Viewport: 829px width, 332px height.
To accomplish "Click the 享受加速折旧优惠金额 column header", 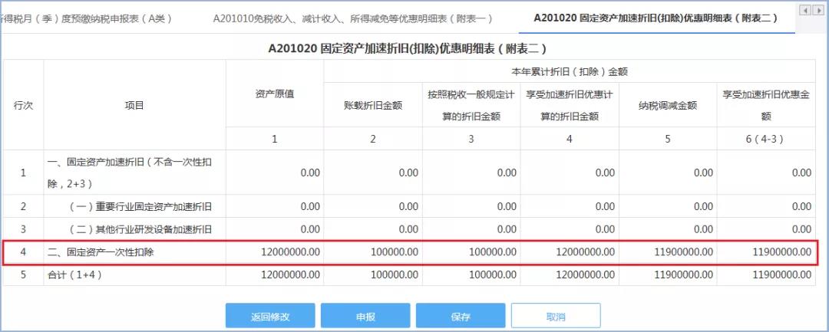I will [767, 105].
